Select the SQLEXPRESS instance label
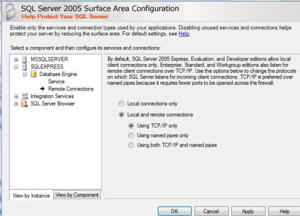Viewport: 300px width, 216px height. coord(47,67)
